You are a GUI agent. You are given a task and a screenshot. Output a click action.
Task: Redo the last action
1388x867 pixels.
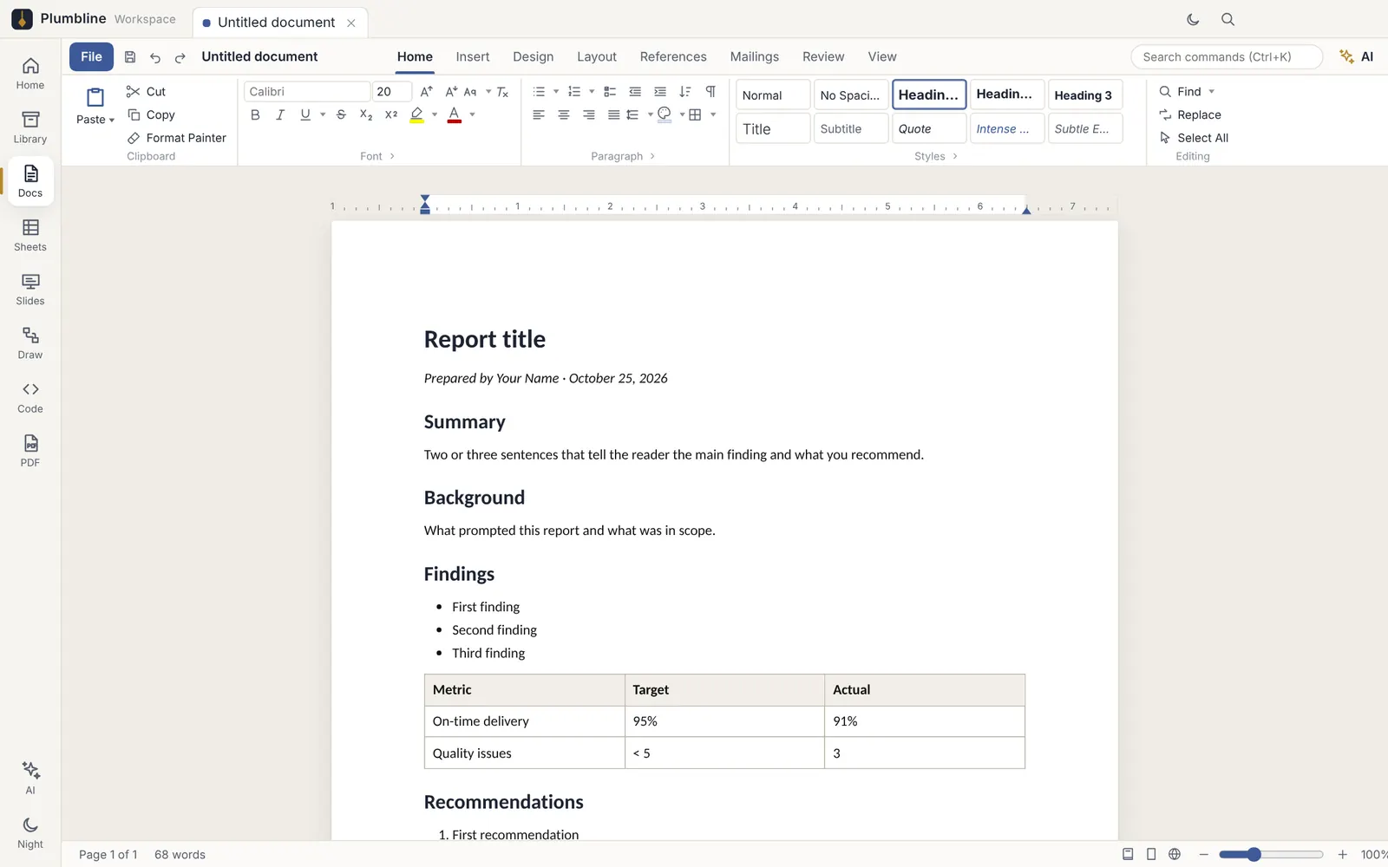180,57
